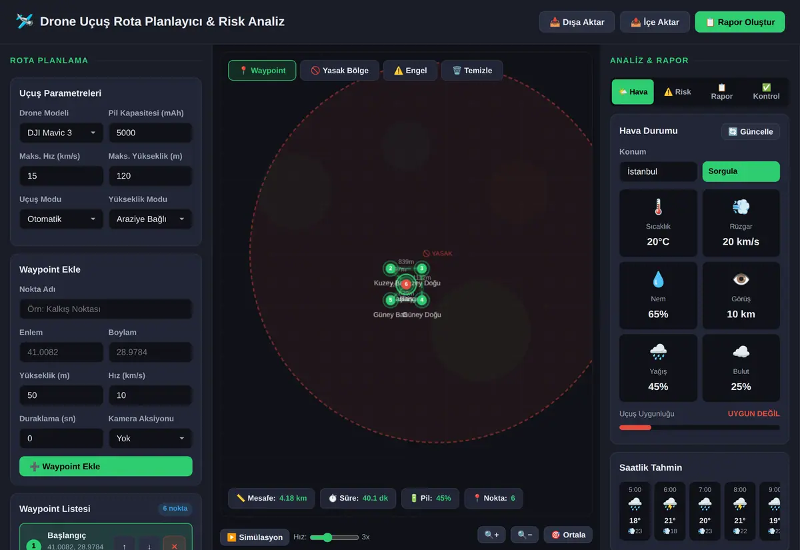This screenshot has height=550, width=800.
Task: Zoom out on the map
Action: [x=525, y=535]
